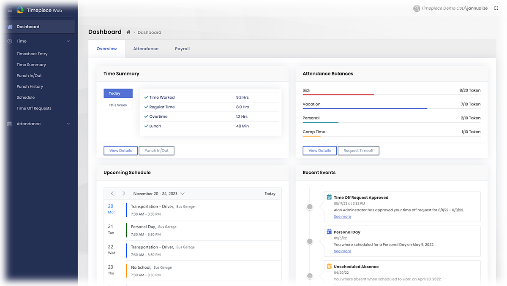Click the Time Off Request Approved calendar icon
This screenshot has width=507, height=286.
(x=329, y=197)
